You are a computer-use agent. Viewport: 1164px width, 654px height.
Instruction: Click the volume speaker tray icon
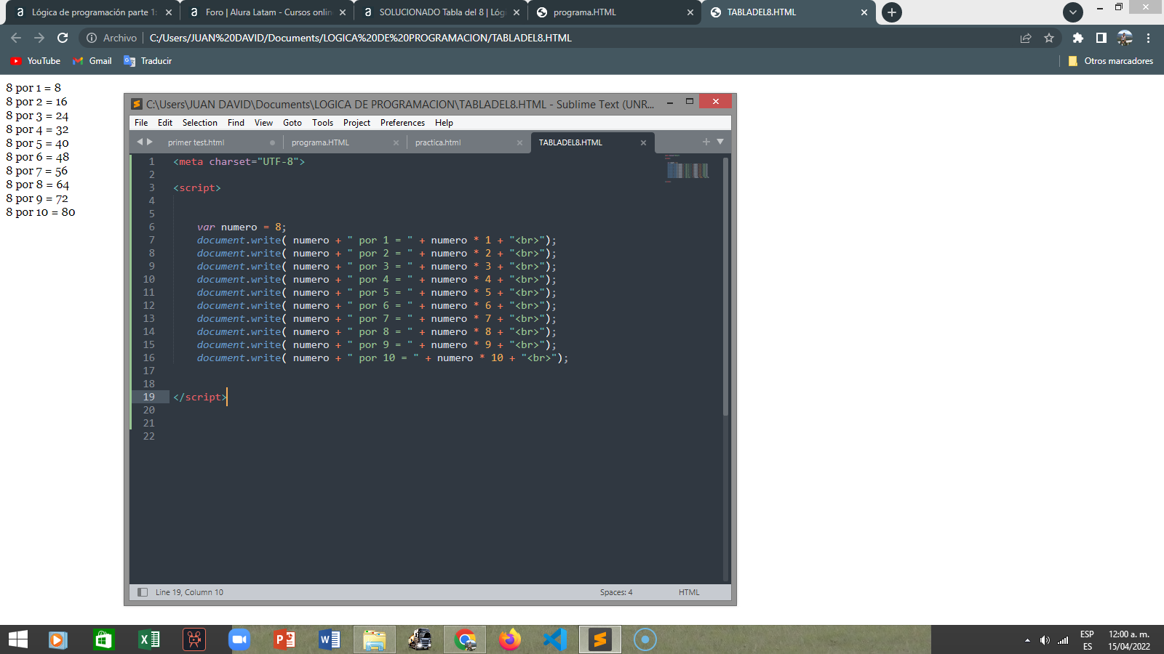1045,640
